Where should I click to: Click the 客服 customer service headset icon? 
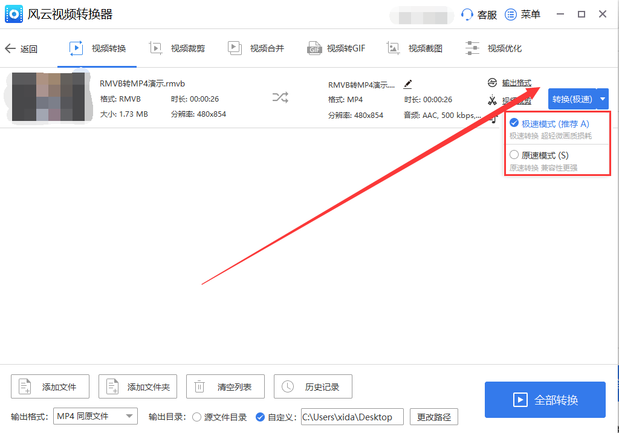pyautogui.click(x=468, y=14)
